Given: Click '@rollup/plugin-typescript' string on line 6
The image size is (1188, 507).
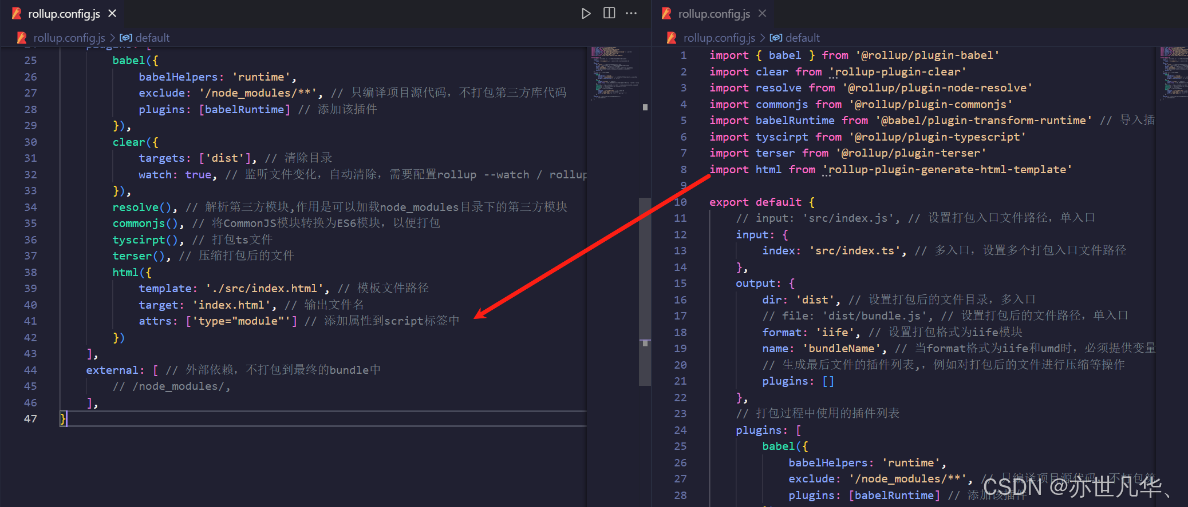Looking at the screenshot, I should [x=937, y=137].
